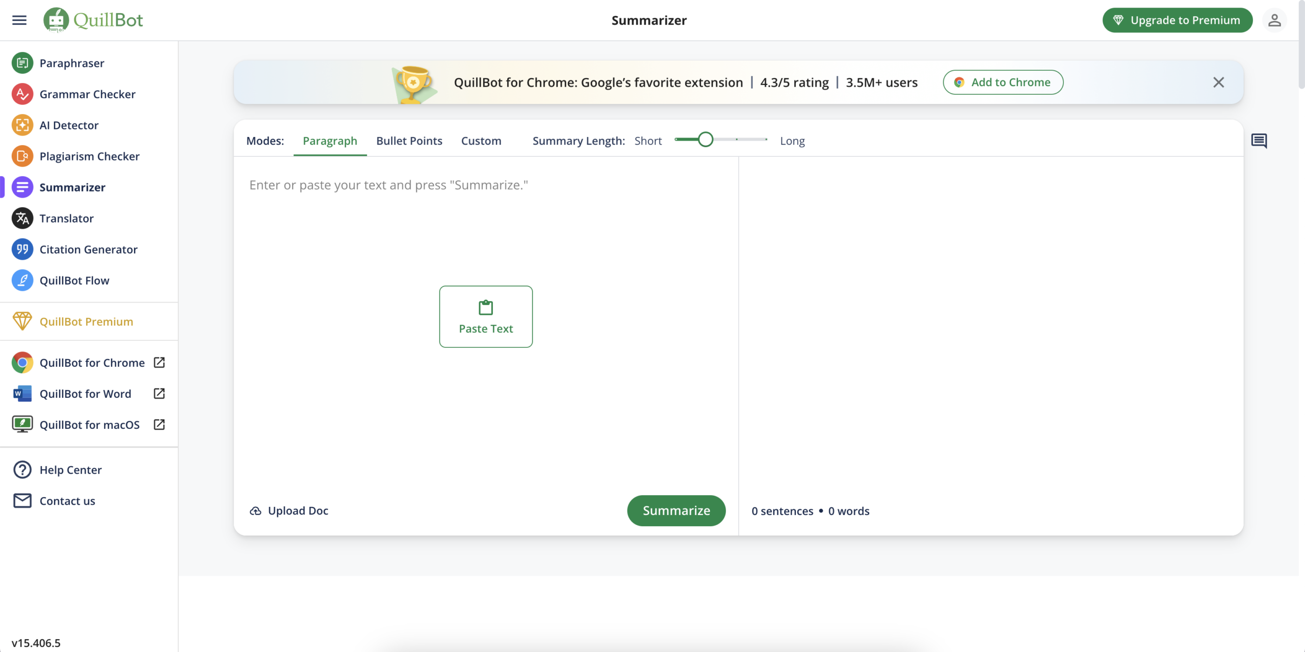Open Plagiarism Checker from the sidebar
Viewport: 1305px width, 652px height.
[x=90, y=156]
